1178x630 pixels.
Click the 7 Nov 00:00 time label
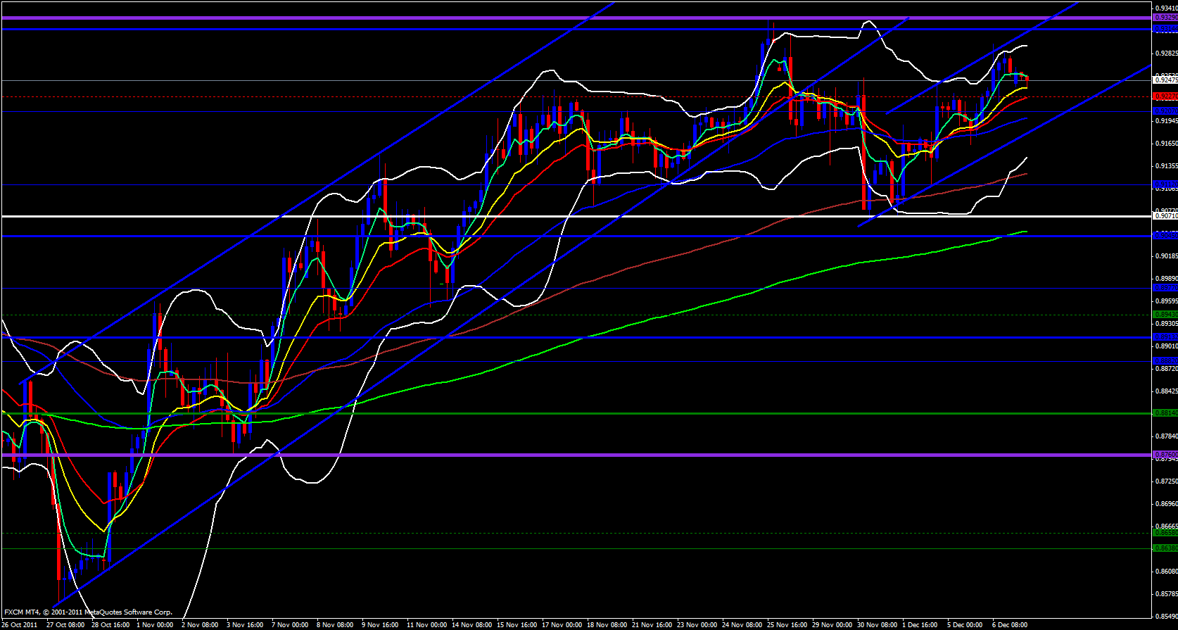click(290, 624)
